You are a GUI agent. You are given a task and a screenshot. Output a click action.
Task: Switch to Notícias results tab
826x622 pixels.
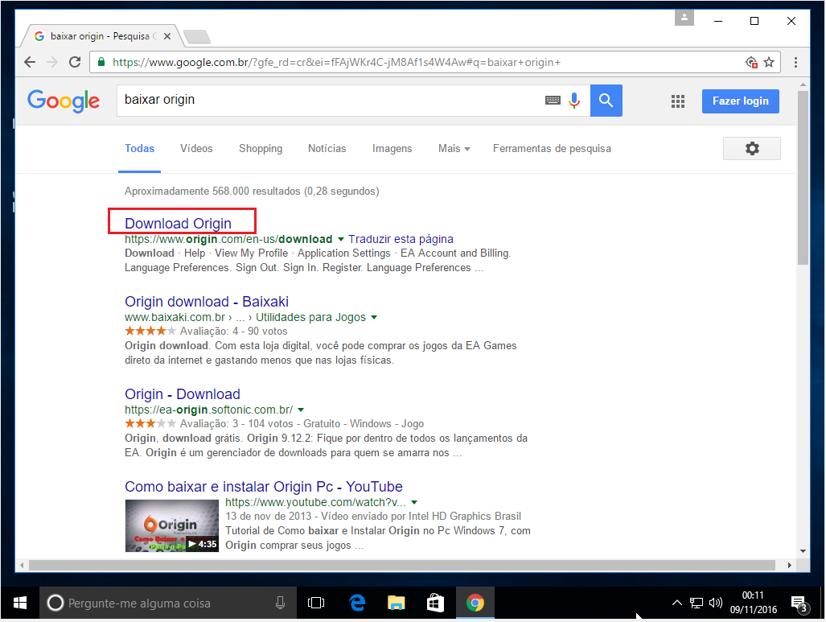pyautogui.click(x=327, y=149)
